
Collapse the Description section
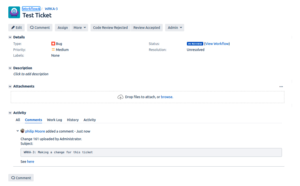(x=10, y=68)
